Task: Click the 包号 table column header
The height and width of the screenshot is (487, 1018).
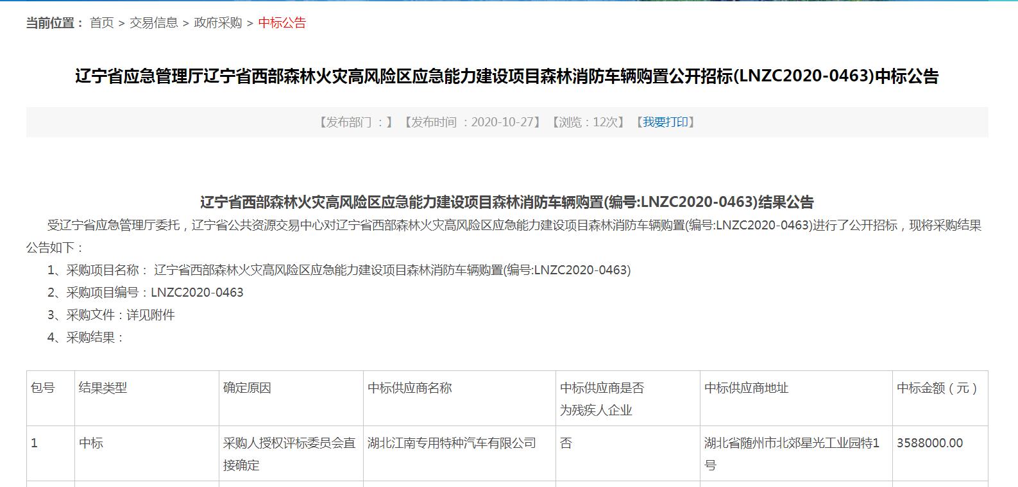Action: [43, 388]
